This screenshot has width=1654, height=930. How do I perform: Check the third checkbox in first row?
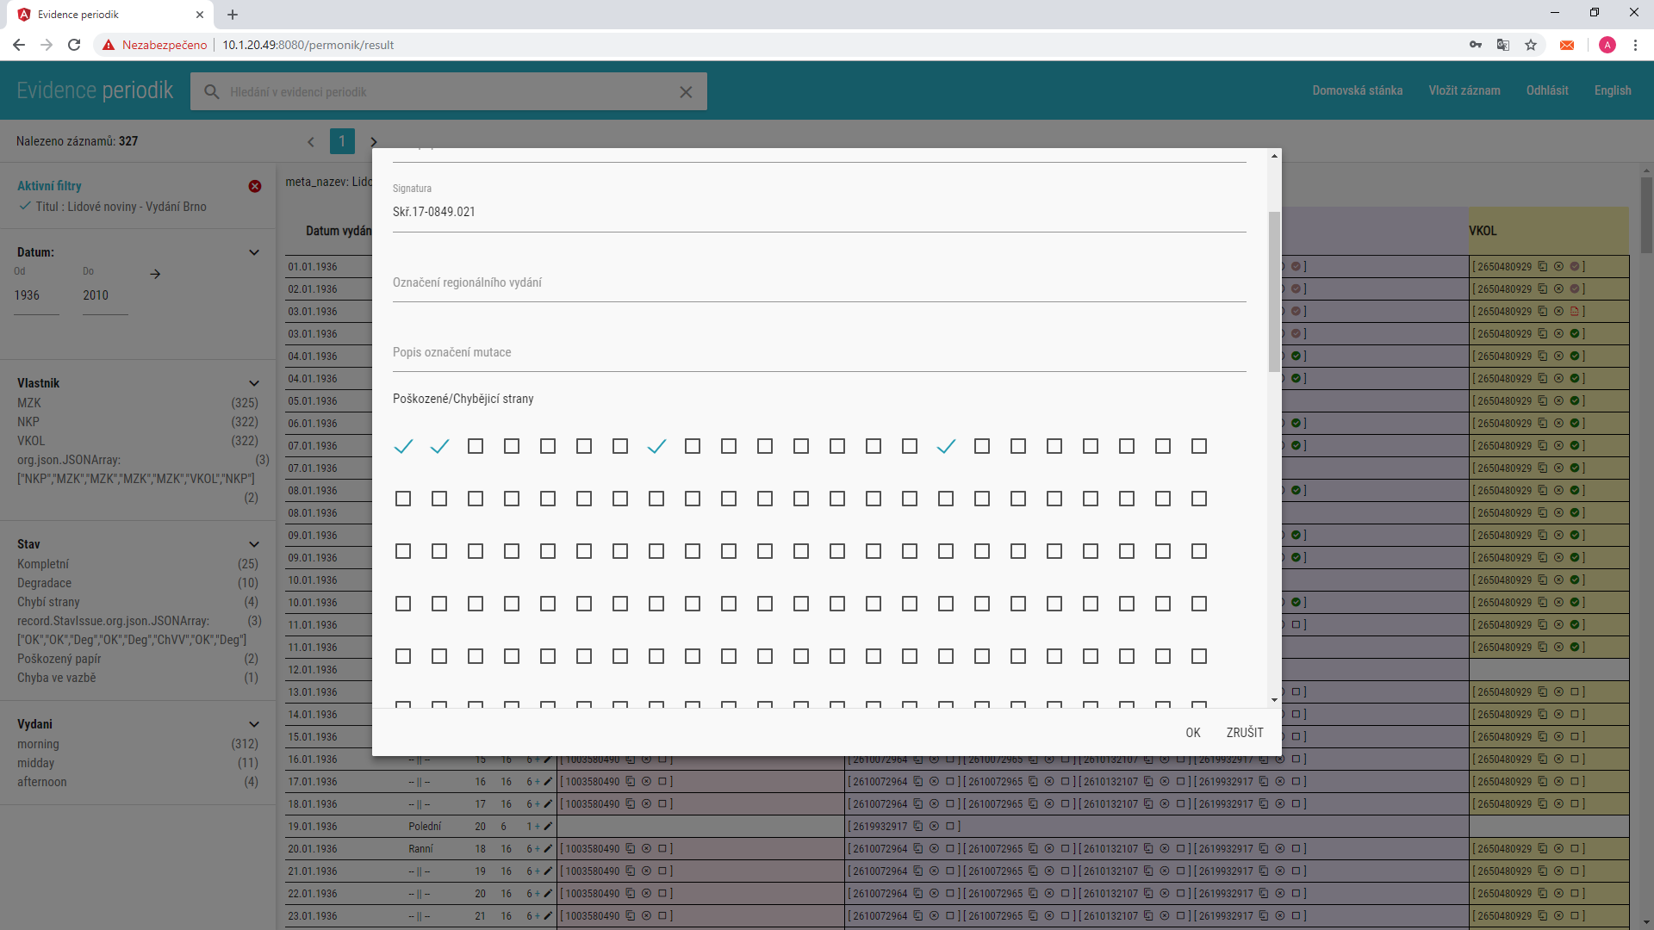(476, 446)
